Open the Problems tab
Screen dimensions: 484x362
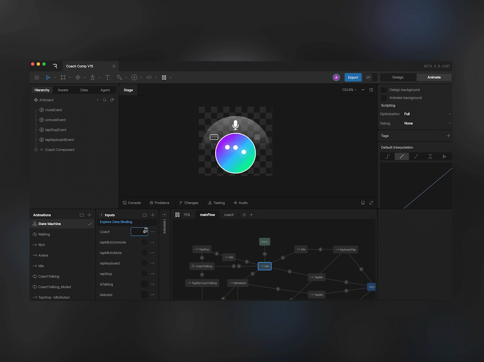point(160,203)
